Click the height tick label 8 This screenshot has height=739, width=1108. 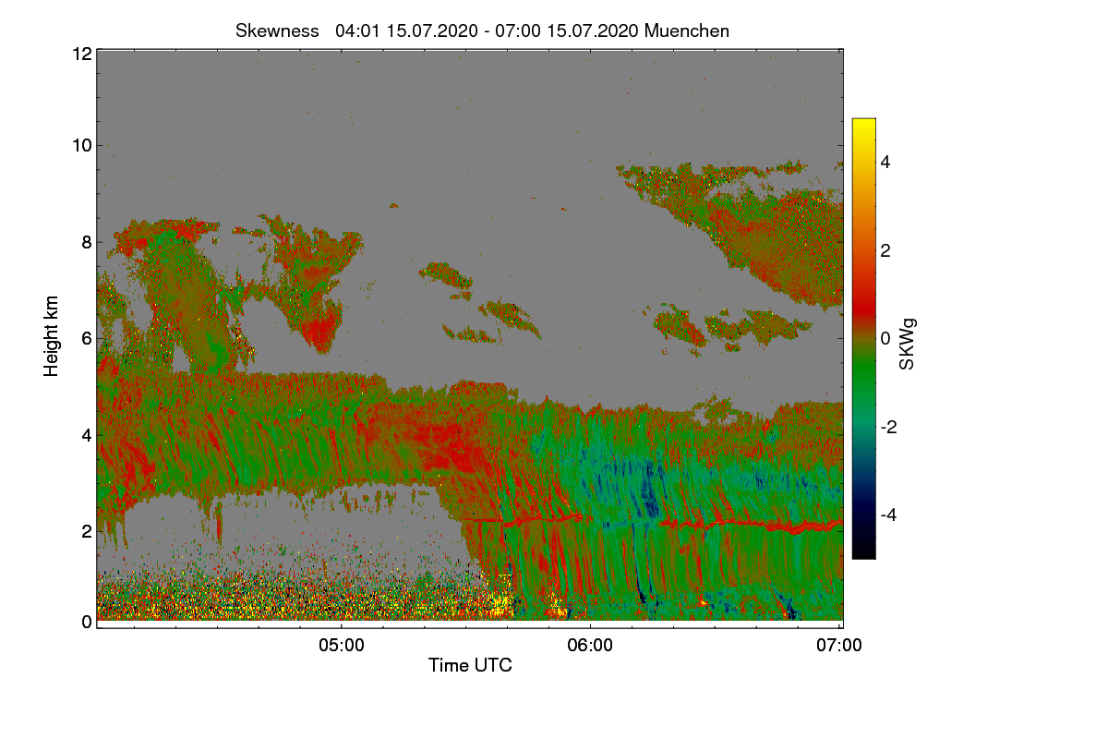[x=87, y=242]
